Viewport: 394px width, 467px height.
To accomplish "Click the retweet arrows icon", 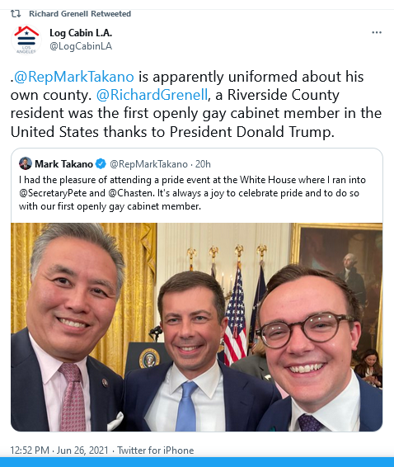I will pyautogui.click(x=16, y=14).
